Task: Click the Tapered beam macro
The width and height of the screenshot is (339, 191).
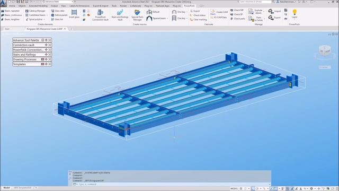Action: coord(157,19)
